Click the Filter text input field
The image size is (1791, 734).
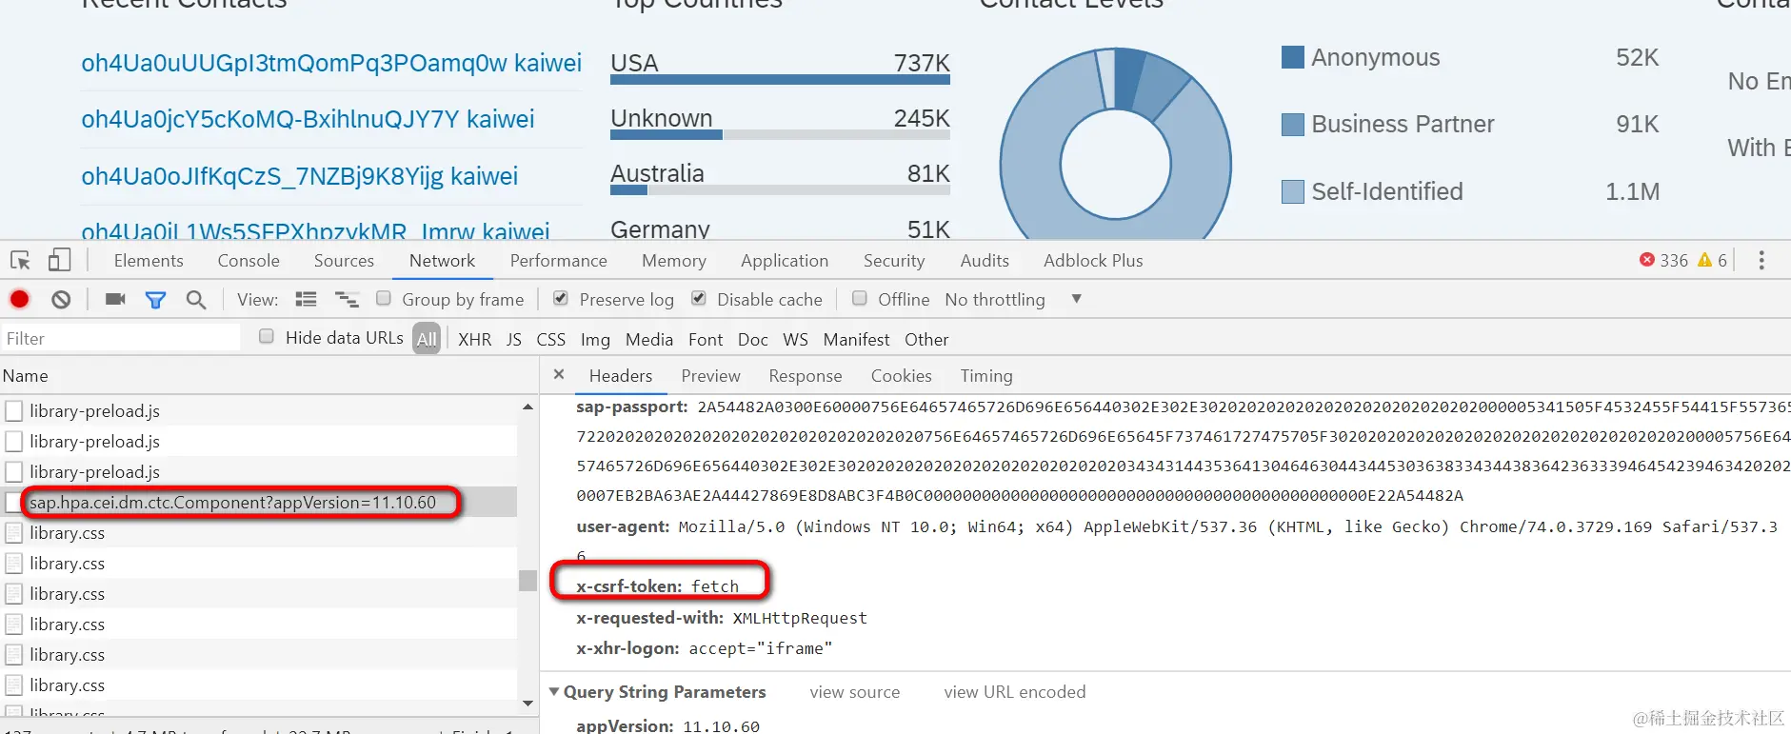(120, 339)
